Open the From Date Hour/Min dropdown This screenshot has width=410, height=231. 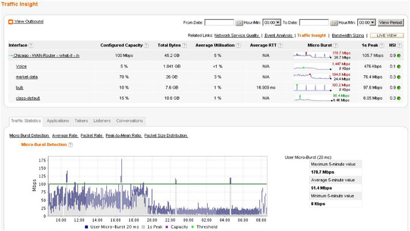point(272,22)
